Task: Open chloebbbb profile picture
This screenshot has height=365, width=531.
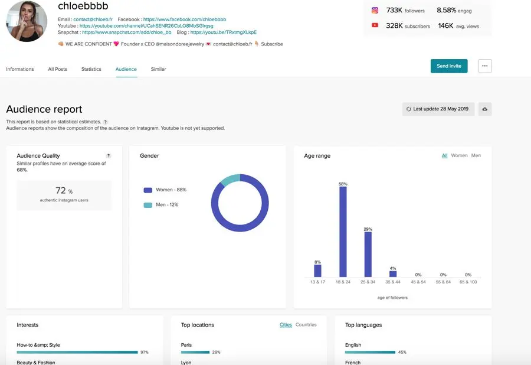Action: tap(27, 21)
